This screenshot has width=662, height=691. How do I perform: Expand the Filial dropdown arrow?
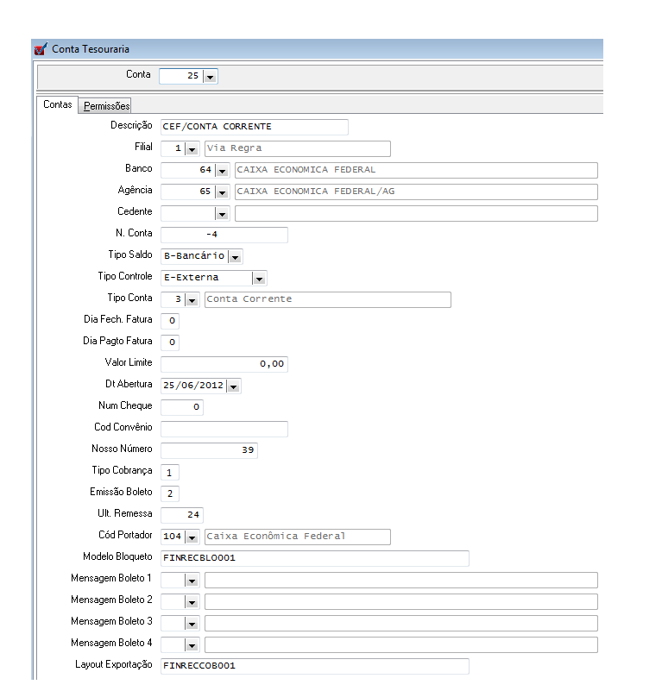[192, 149]
